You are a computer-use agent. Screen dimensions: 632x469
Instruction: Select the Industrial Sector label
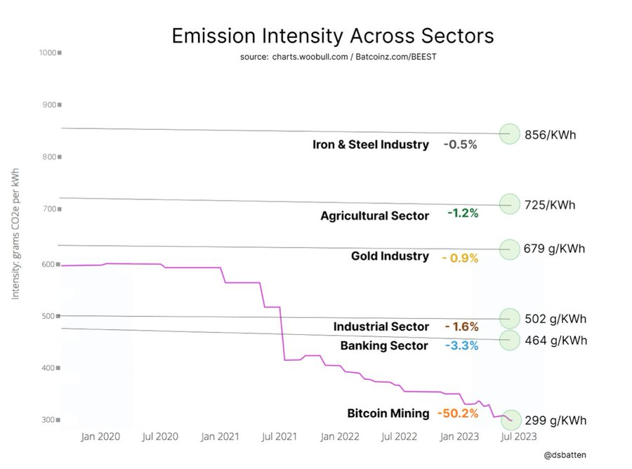tap(381, 326)
